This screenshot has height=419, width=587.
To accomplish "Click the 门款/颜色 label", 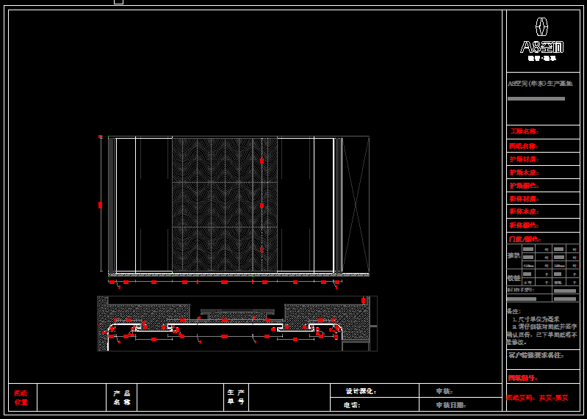I will pyautogui.click(x=525, y=238).
